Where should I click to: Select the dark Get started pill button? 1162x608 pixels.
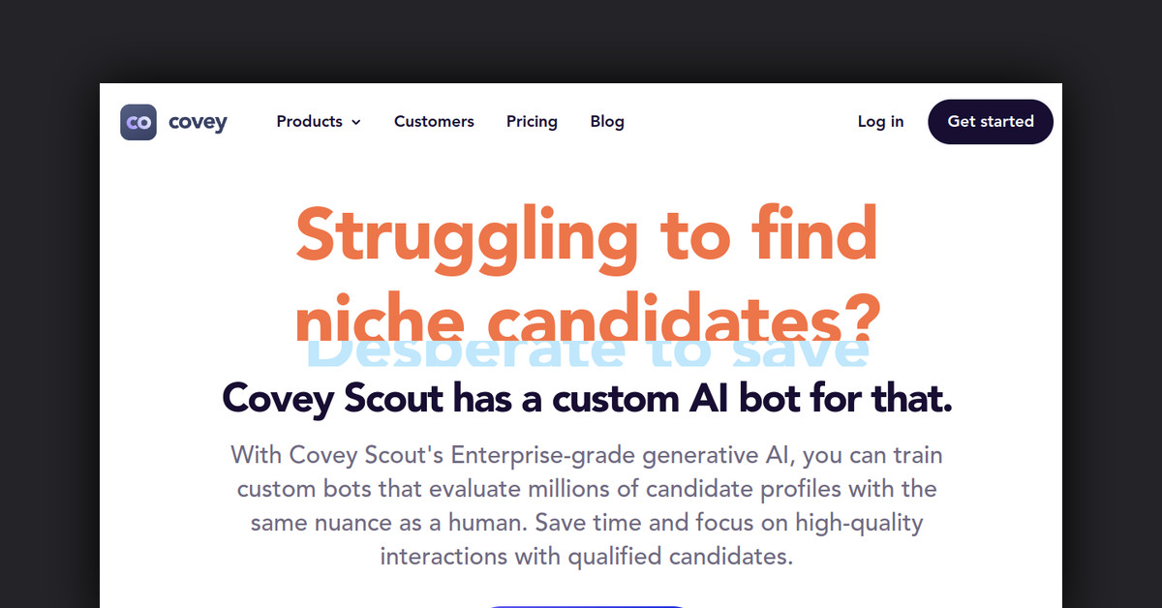[x=990, y=121]
